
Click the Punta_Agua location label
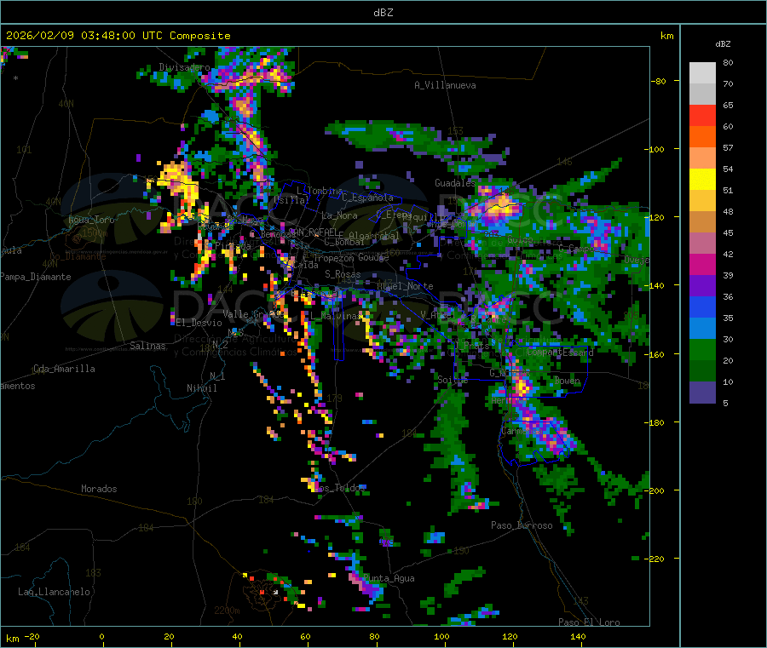(389, 578)
